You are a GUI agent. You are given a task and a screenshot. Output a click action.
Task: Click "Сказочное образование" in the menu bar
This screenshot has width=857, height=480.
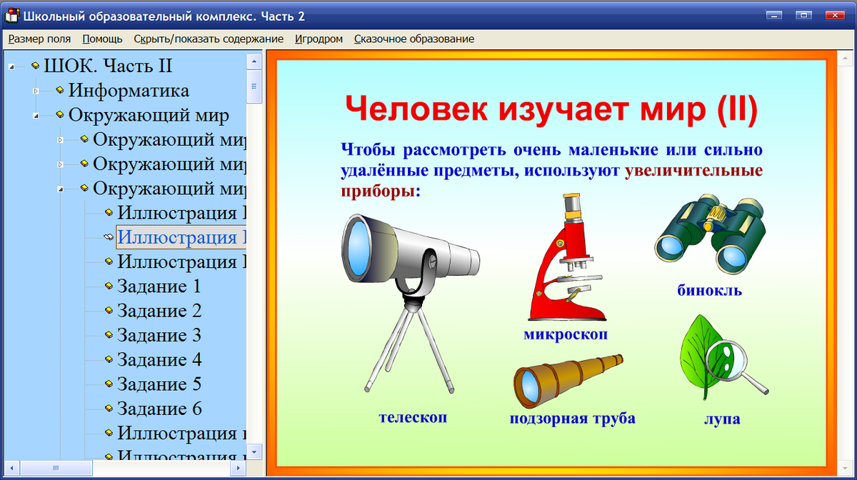tap(415, 39)
